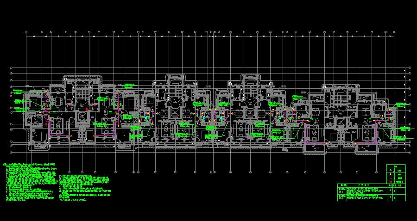
Task: Select the legend table header cell
Action: (x=396, y=166)
